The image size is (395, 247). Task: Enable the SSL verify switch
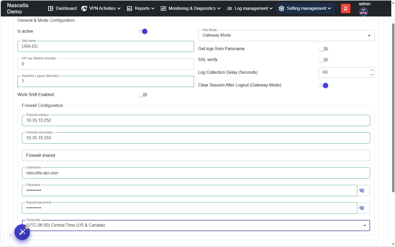323,60
